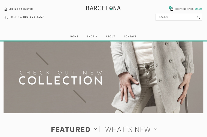View the Shopping Cart total link

[188, 9]
